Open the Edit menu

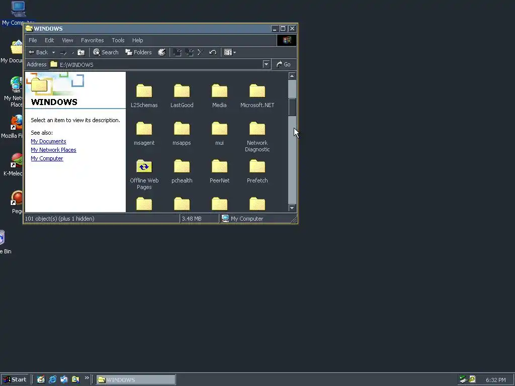(49, 40)
